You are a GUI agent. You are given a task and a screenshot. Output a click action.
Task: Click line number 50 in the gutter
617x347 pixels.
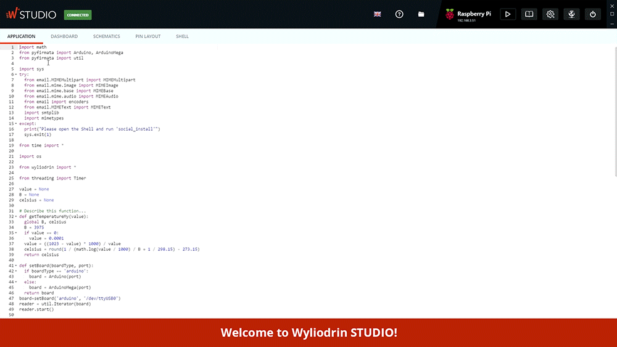[11, 315]
